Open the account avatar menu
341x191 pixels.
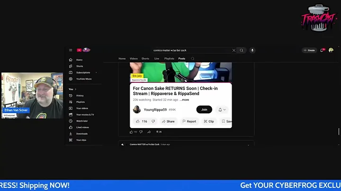(x=331, y=51)
